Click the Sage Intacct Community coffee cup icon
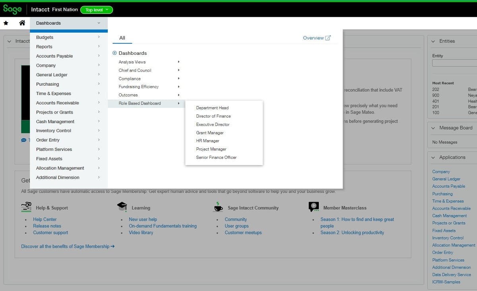 tap(218, 207)
